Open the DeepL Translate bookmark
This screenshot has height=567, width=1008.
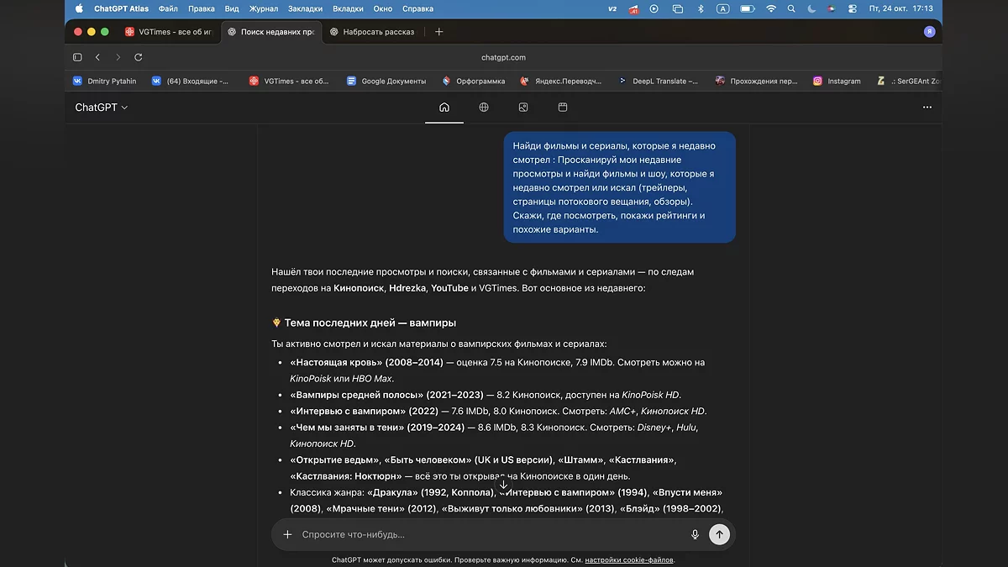659,81
